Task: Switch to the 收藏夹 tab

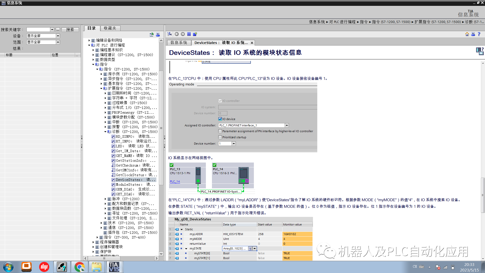Action: tap(110, 28)
